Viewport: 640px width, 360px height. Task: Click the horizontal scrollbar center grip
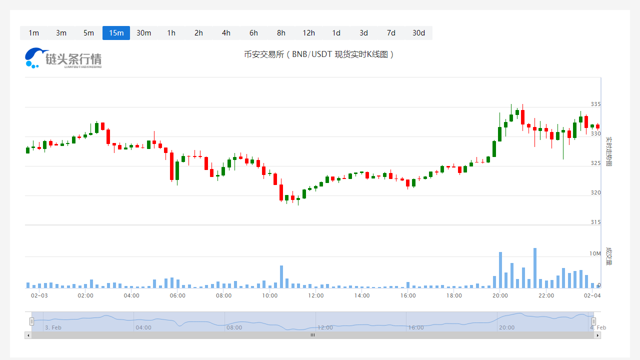tap(312, 335)
